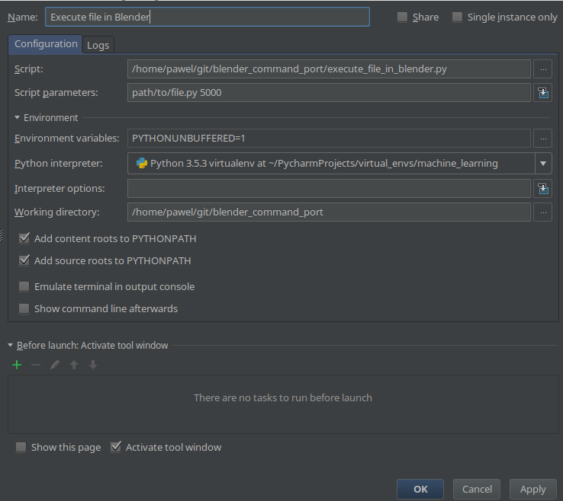This screenshot has height=501, width=563.
Task: Enable the Share checkbox
Action: tap(402, 17)
